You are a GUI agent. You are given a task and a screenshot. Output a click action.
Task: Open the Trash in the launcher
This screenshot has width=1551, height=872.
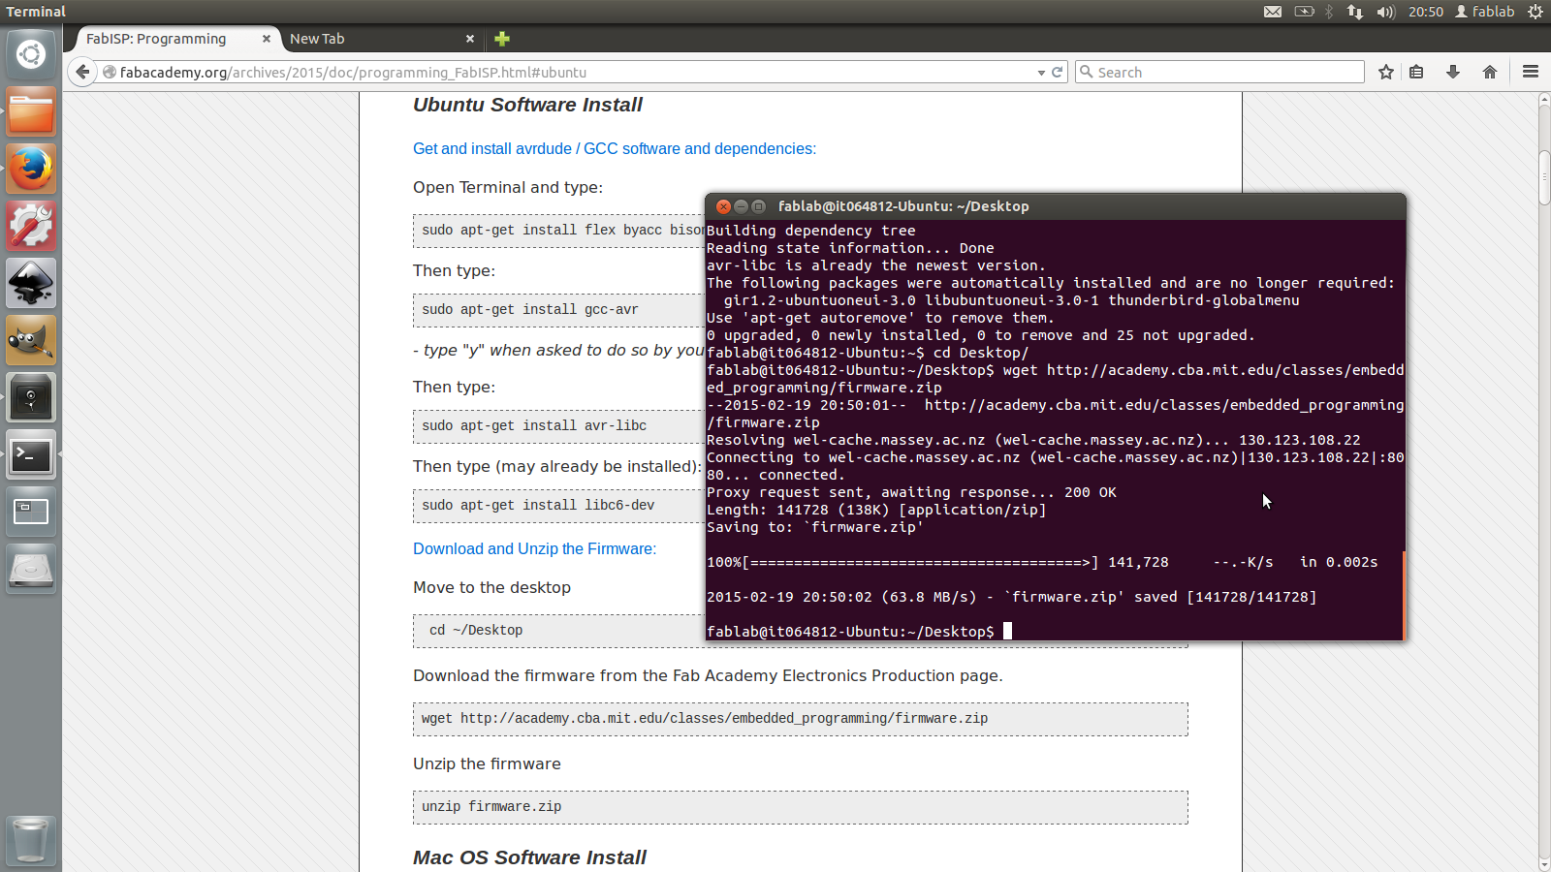pos(31,839)
